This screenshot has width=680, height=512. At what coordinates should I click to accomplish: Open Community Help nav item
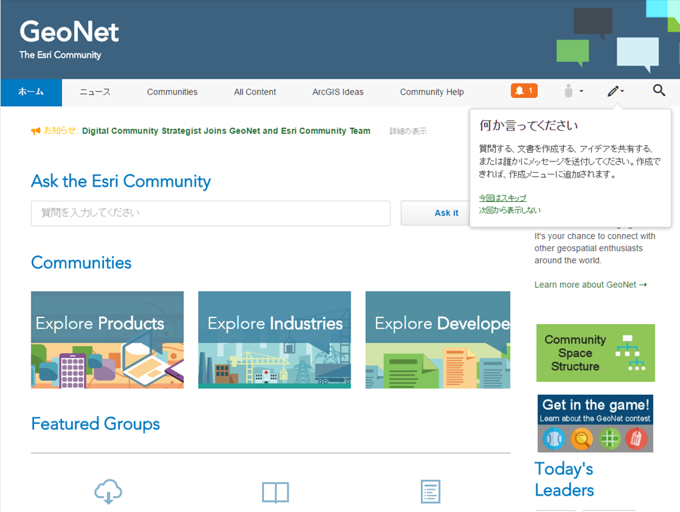point(432,92)
